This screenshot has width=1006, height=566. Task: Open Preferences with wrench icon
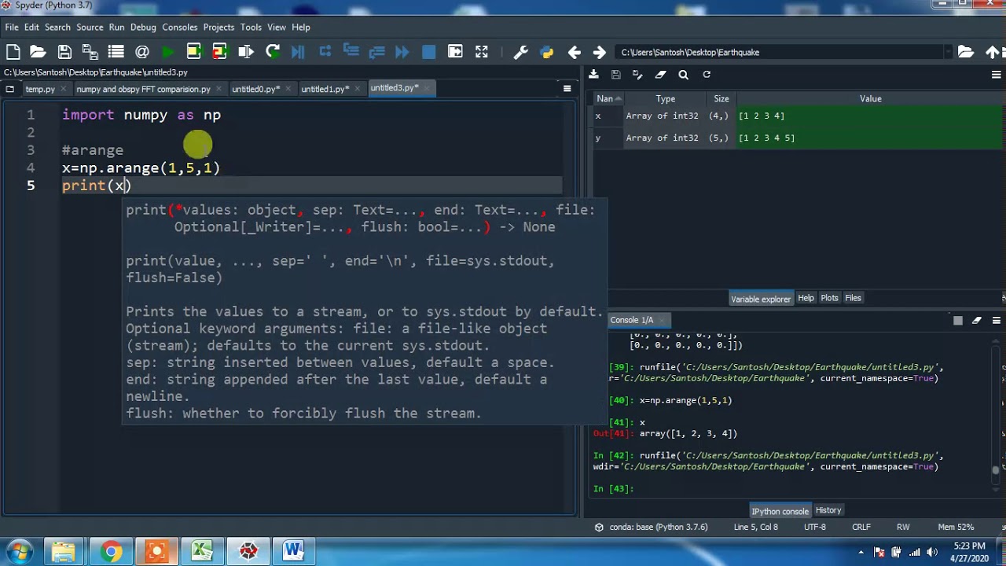pyautogui.click(x=520, y=52)
